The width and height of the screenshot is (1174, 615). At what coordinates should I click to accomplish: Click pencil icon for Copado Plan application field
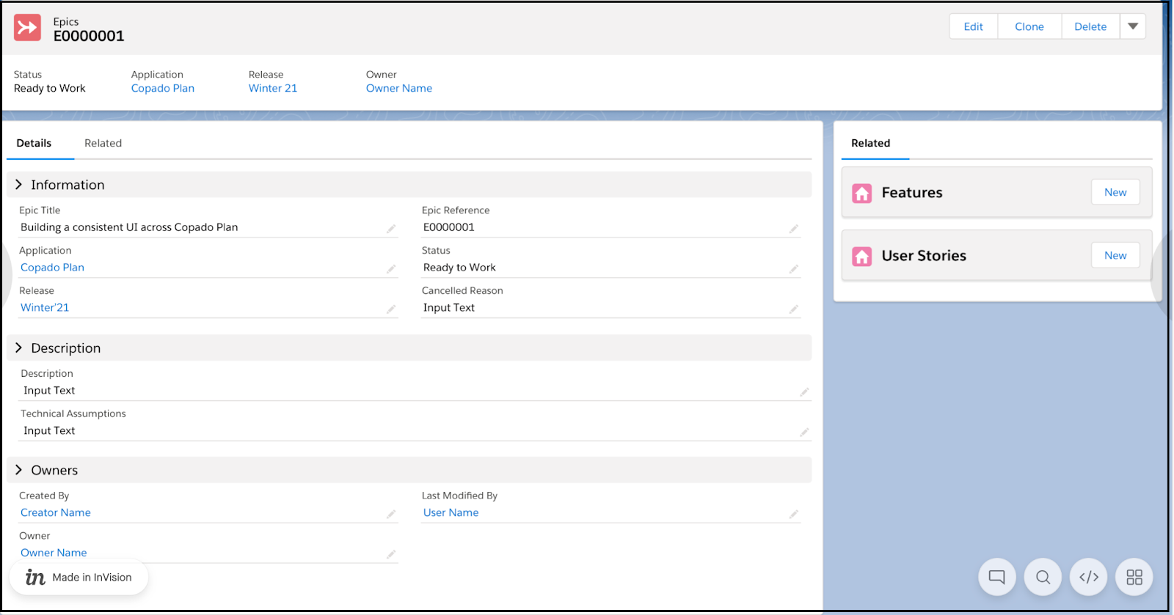(391, 269)
